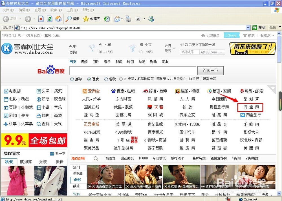Viewport: 282px width, 201px height.
Task: Click the TV drama icon 电视剧
Action: pyautogui.click(x=6, y=91)
